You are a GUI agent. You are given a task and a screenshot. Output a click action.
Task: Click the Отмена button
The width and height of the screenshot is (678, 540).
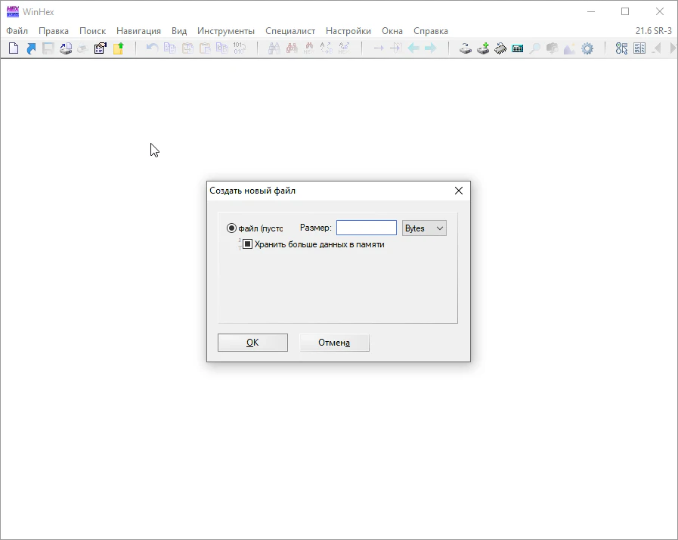click(334, 343)
